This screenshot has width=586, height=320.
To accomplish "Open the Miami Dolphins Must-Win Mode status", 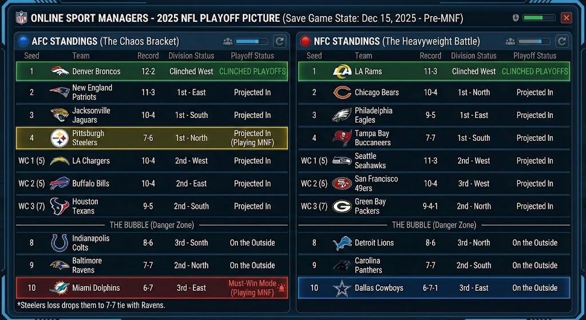I will tap(252, 288).
